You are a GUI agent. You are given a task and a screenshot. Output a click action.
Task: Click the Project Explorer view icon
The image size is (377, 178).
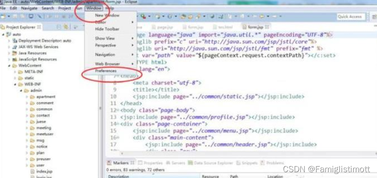(3, 27)
